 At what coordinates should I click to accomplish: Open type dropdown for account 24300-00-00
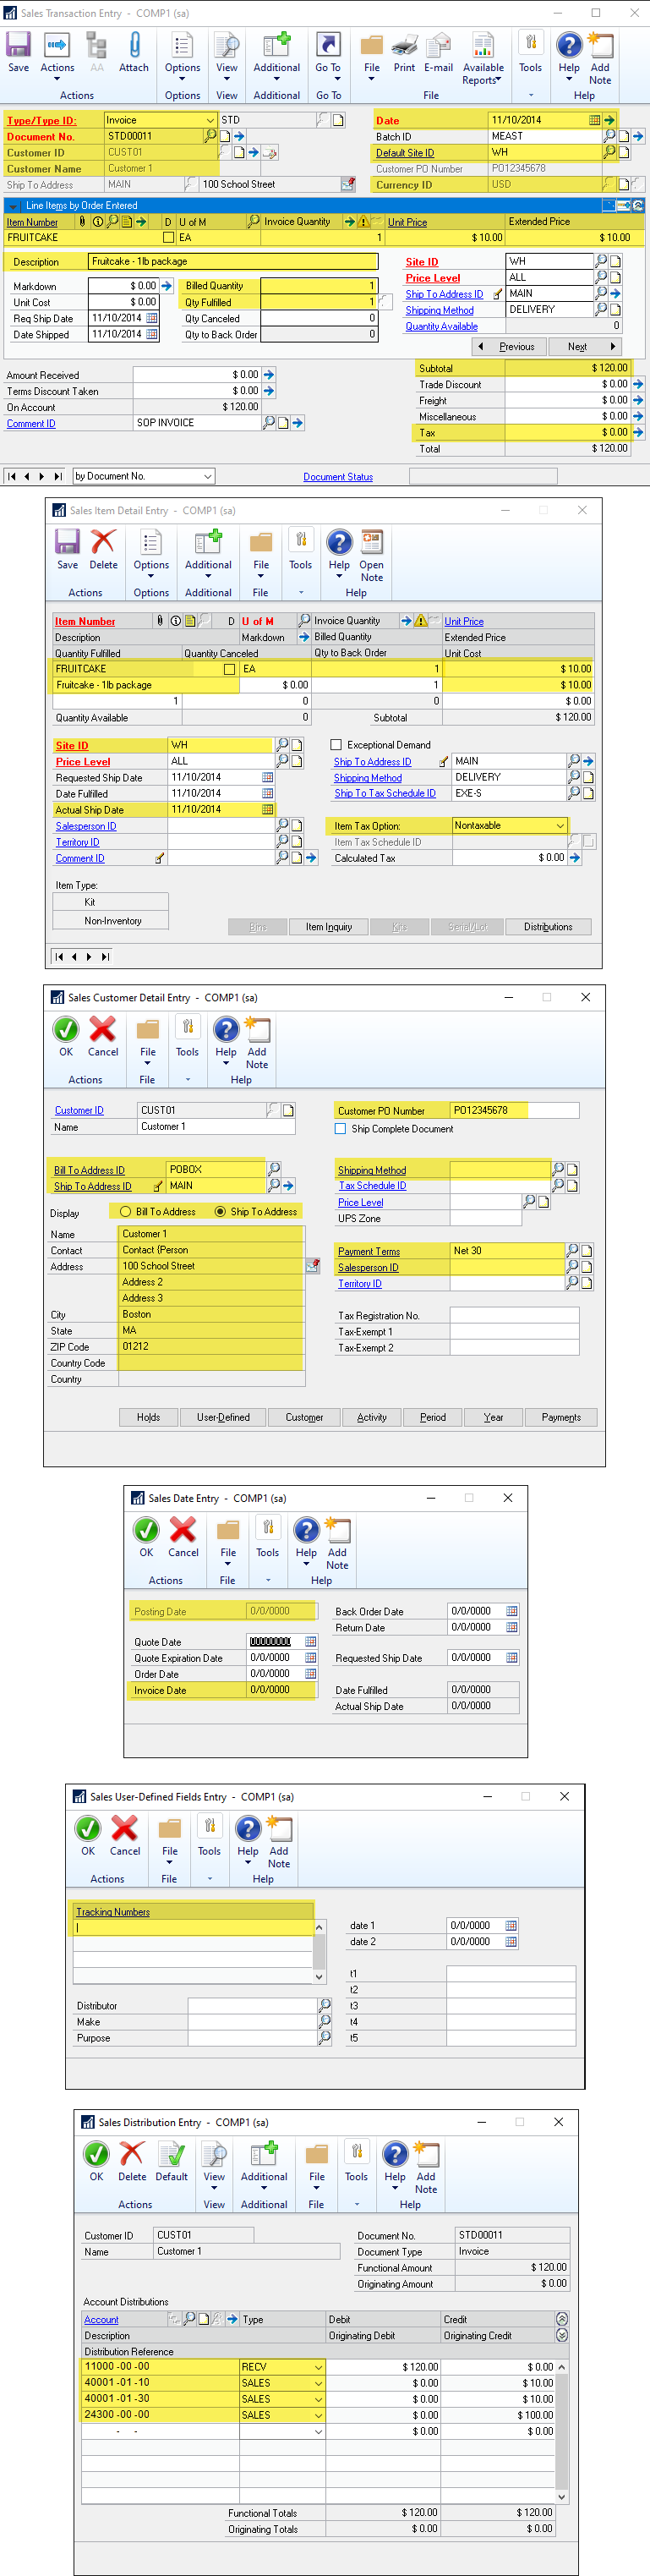tap(319, 2415)
